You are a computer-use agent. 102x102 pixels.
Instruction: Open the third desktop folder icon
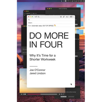[x=82, y=24]
